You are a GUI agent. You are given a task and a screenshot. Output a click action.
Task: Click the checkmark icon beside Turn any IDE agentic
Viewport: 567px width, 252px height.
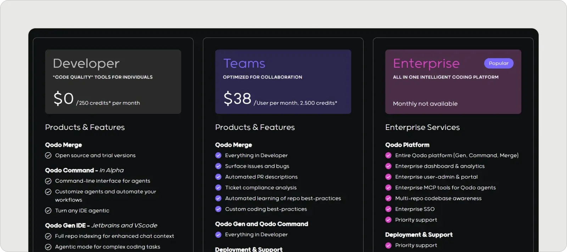click(x=48, y=211)
